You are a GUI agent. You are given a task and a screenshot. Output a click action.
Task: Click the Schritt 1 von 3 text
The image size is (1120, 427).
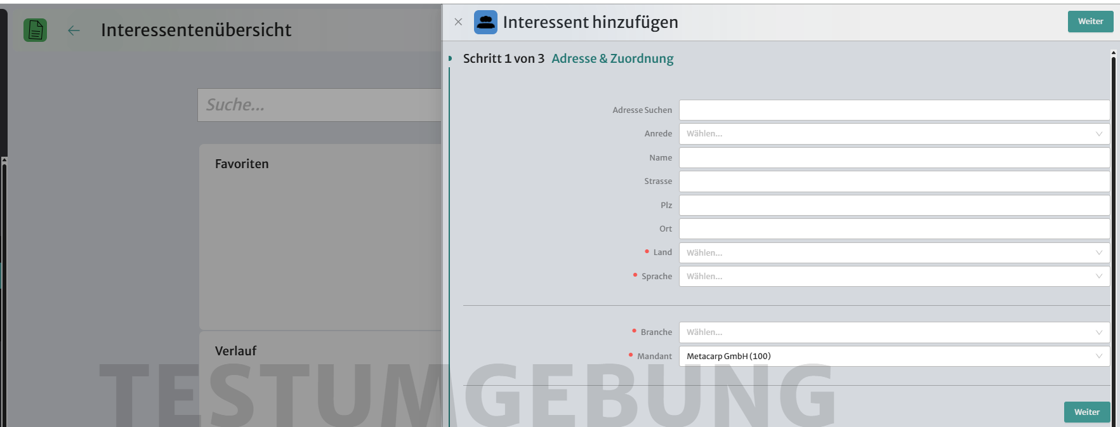click(x=504, y=58)
